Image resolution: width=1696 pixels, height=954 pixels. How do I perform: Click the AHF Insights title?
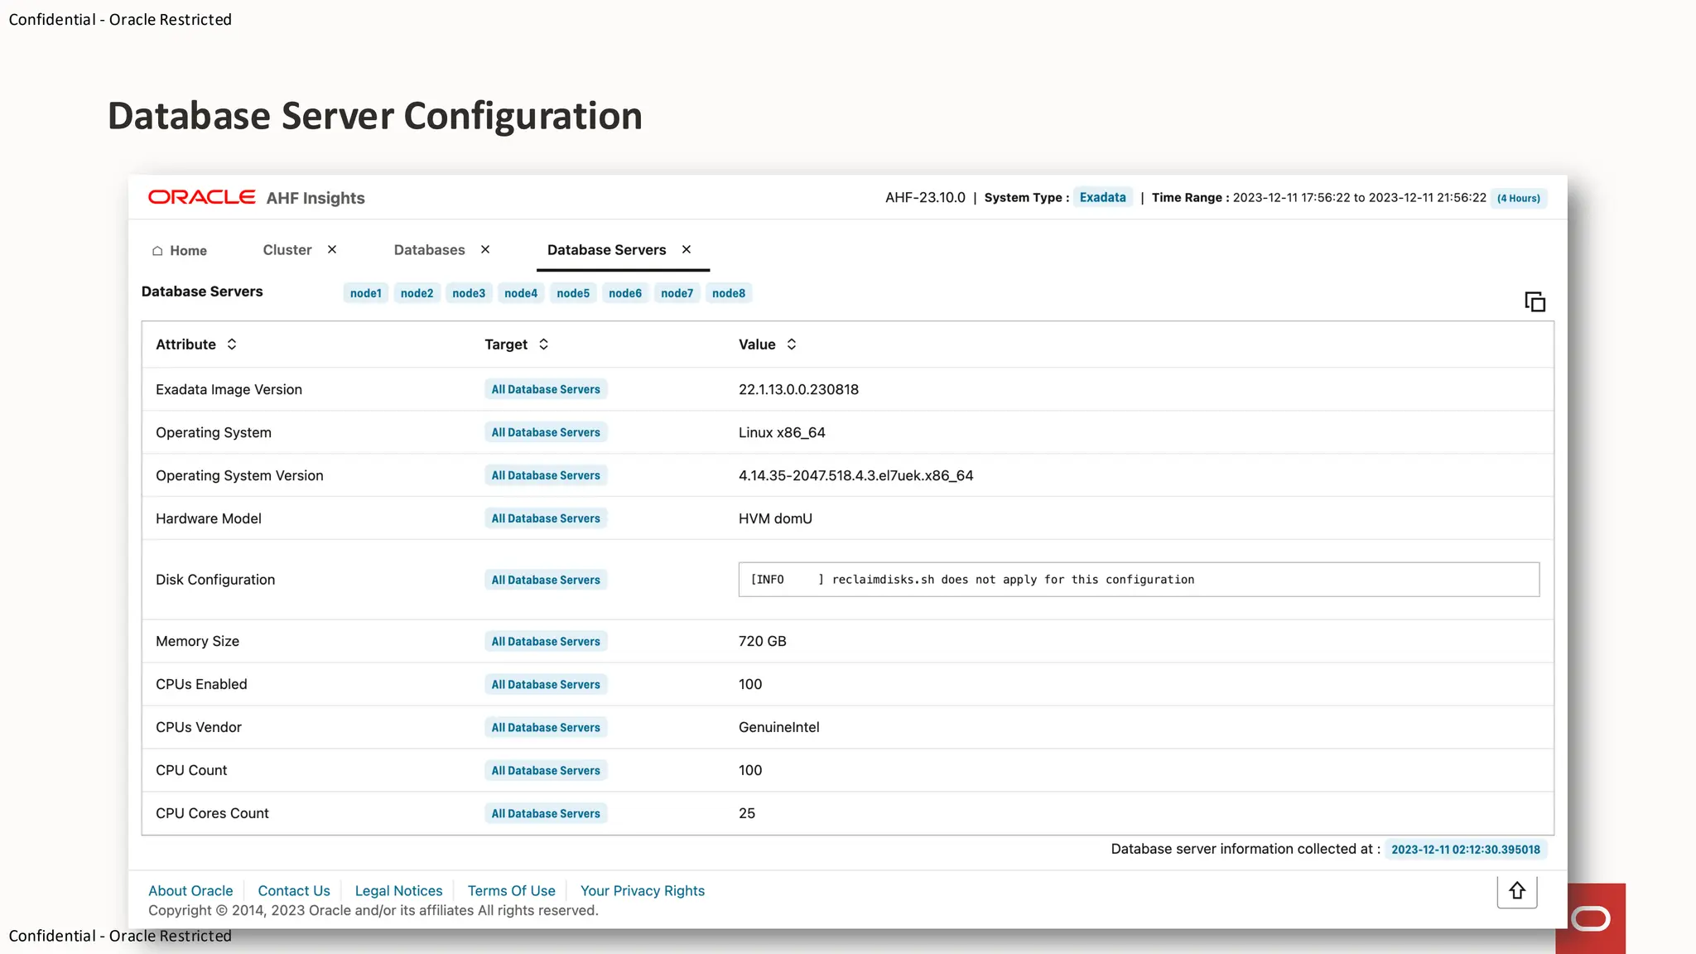tap(315, 198)
